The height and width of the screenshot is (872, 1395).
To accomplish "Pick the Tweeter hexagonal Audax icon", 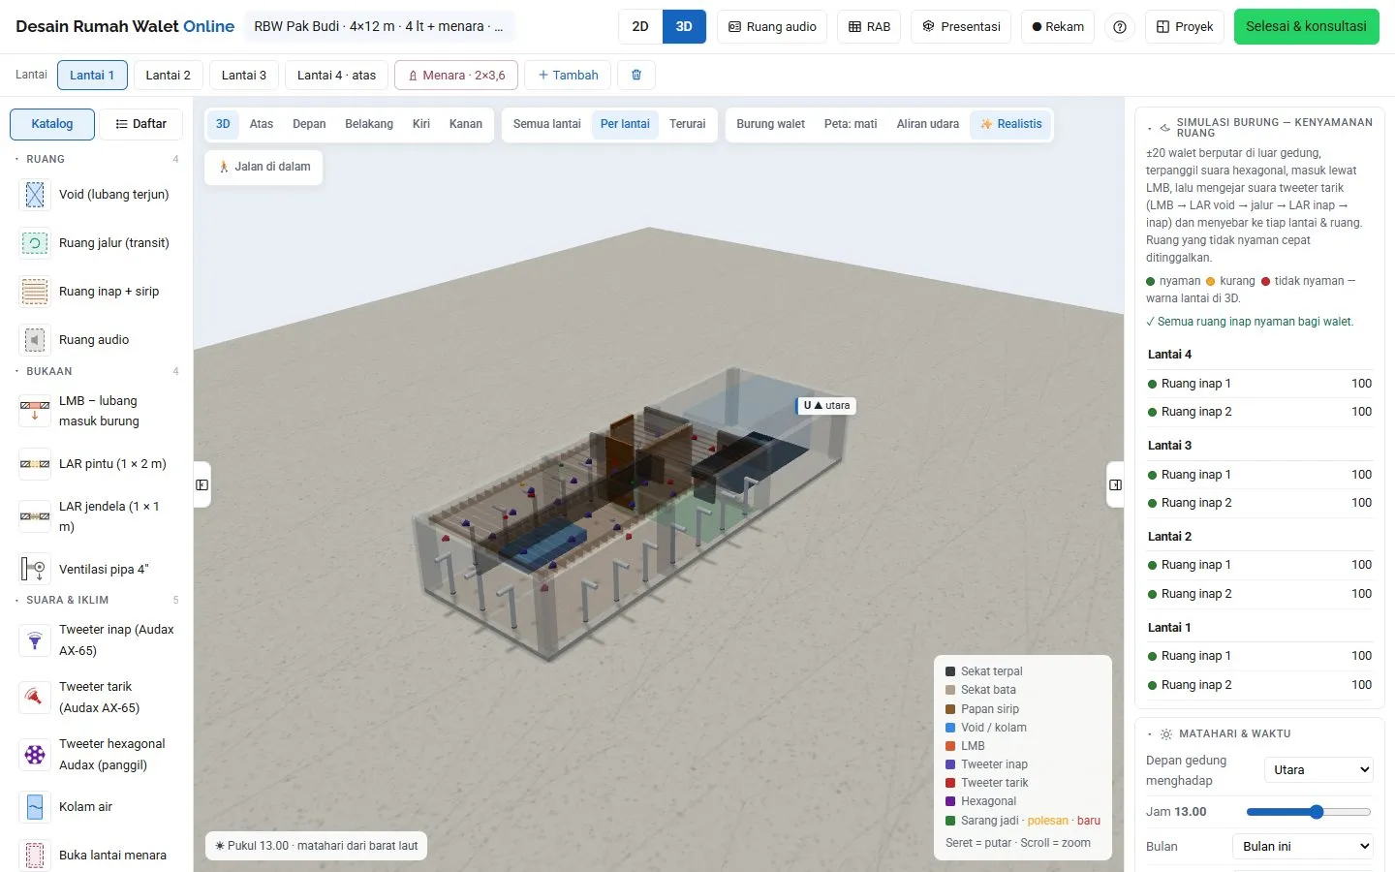I will [x=35, y=755].
